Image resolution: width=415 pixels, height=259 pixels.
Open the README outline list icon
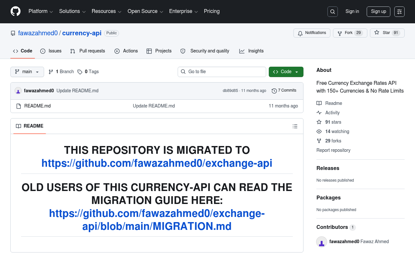click(x=295, y=126)
